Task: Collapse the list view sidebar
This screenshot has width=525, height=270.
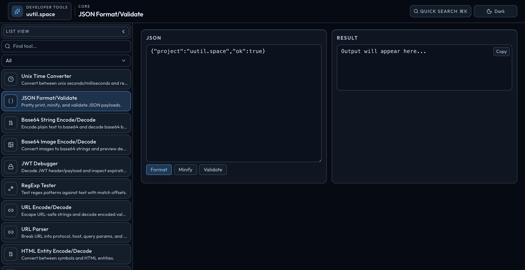Action: pyautogui.click(x=124, y=31)
